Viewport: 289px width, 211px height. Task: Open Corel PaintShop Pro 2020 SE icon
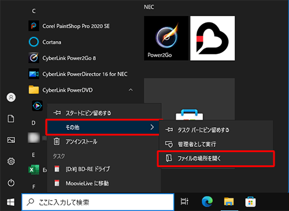point(34,26)
